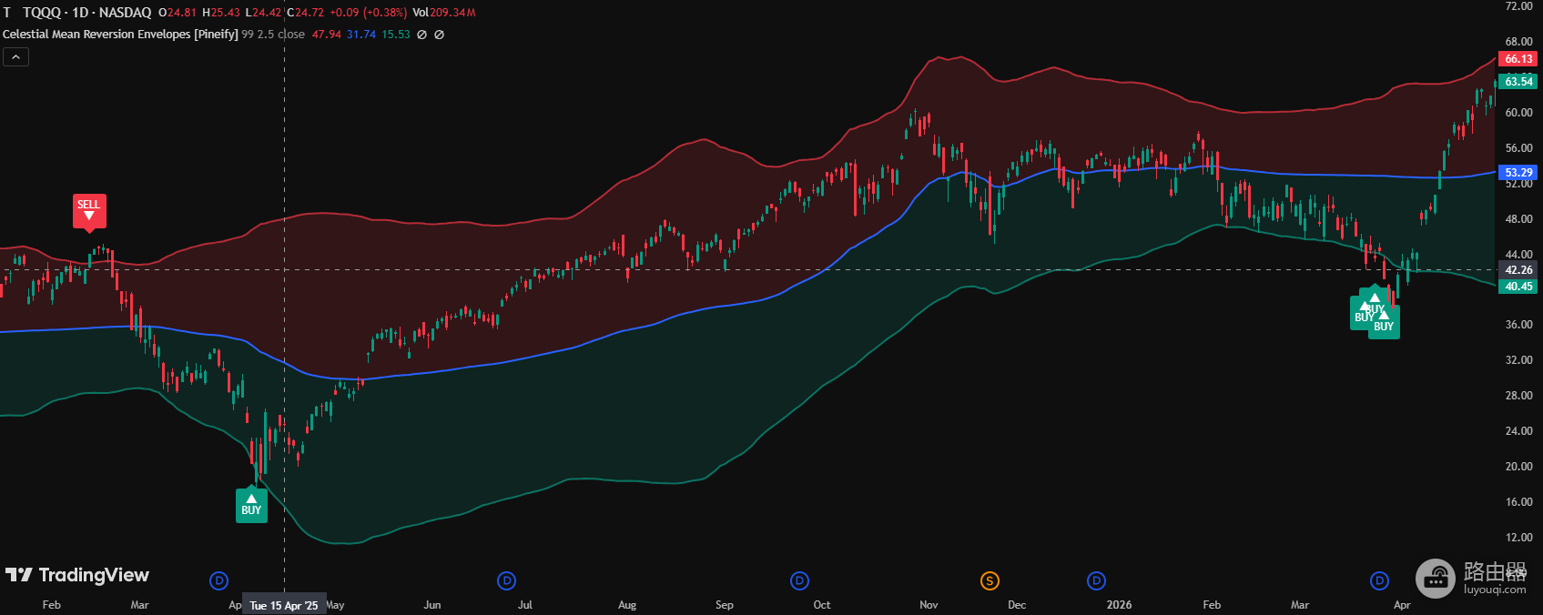
Task: Click the BUY signal marker near April 2025
Action: 251,505
